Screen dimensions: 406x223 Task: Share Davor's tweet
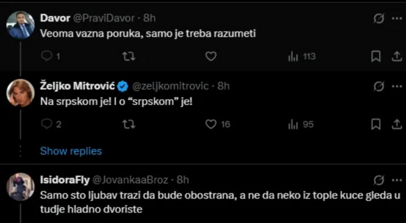pyautogui.click(x=397, y=57)
